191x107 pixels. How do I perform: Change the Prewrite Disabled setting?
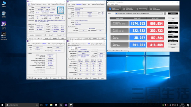point(173,32)
